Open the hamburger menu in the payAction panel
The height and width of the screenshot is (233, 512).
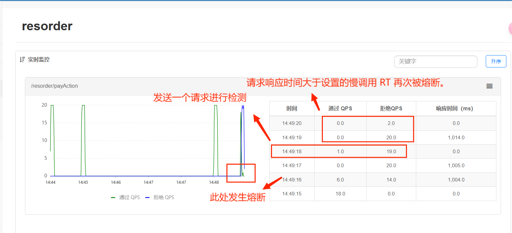489,86
